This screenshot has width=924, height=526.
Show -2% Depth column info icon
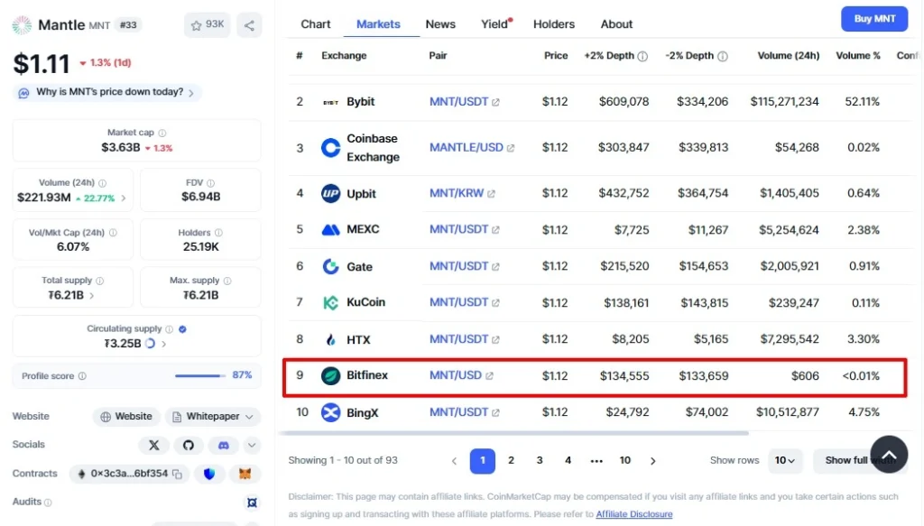(723, 56)
